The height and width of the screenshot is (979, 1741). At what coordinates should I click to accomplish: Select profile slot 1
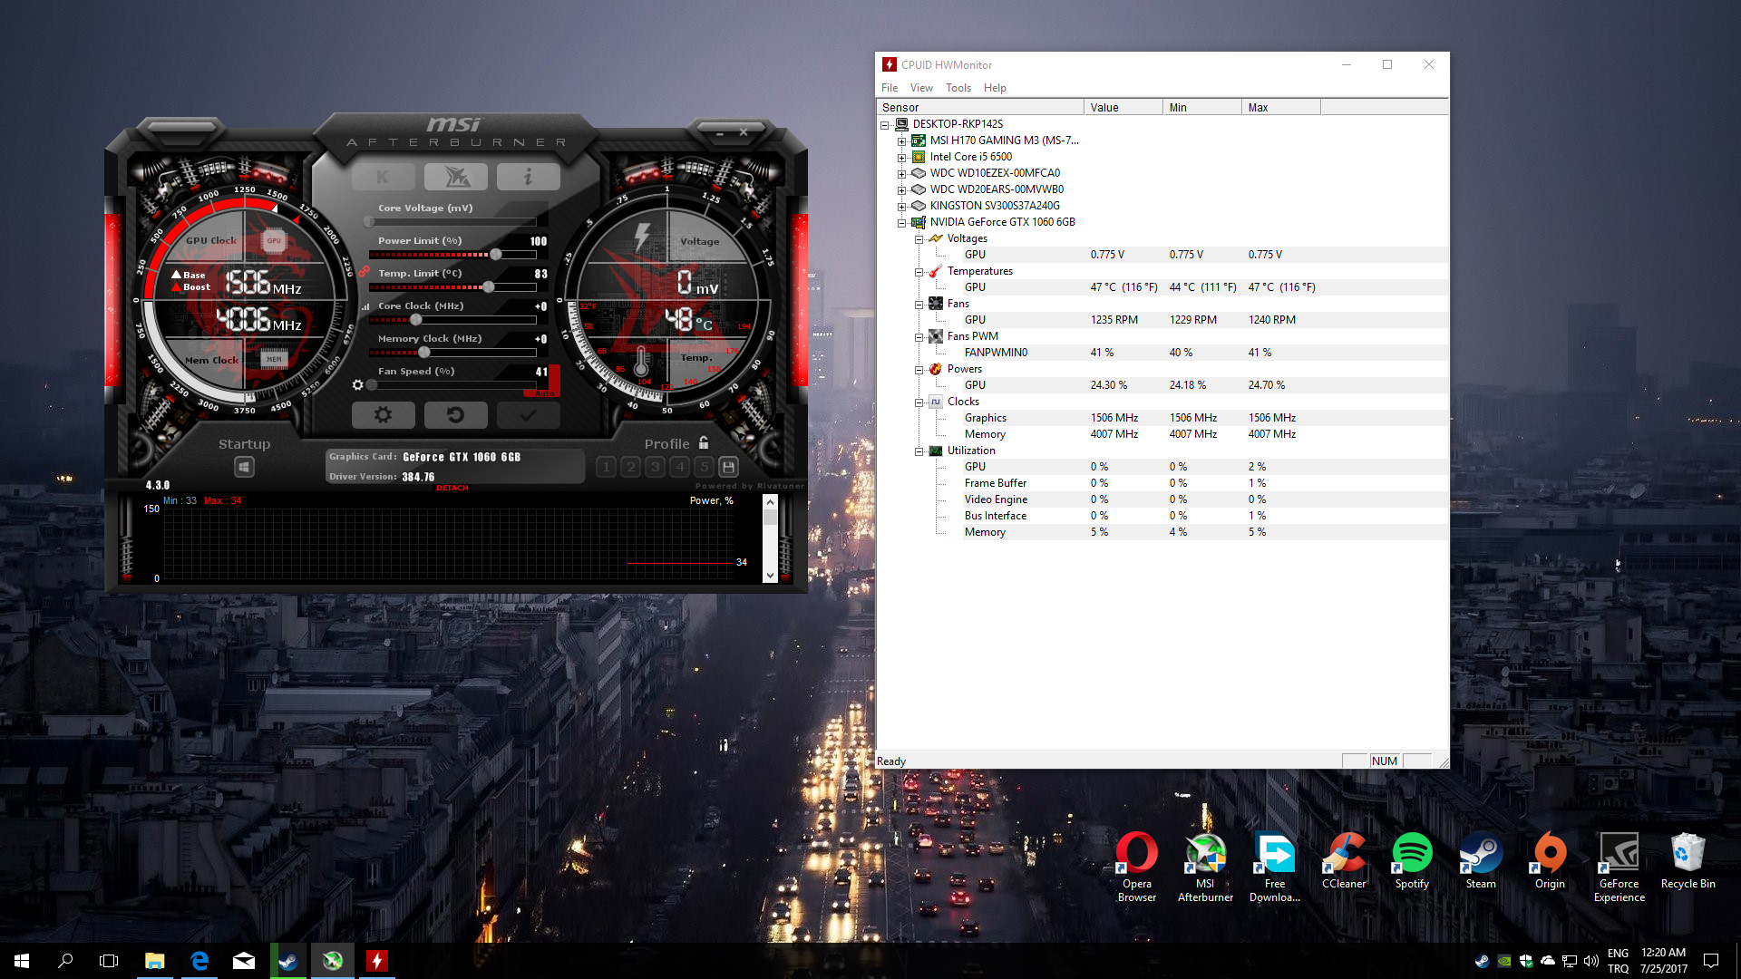tap(607, 467)
